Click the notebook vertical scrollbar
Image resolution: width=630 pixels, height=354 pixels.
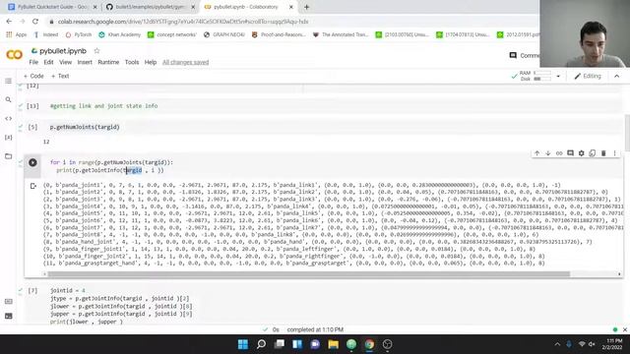pos(627,133)
